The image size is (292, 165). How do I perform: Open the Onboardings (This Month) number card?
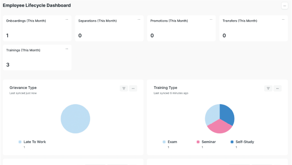pyautogui.click(x=37, y=28)
